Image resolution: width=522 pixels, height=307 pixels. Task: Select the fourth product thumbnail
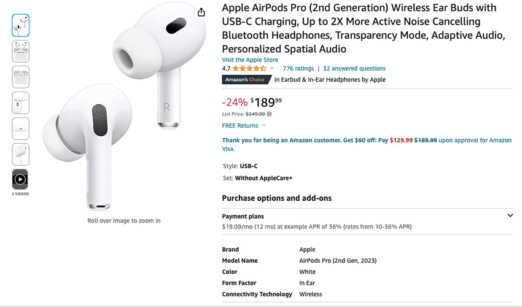20,103
